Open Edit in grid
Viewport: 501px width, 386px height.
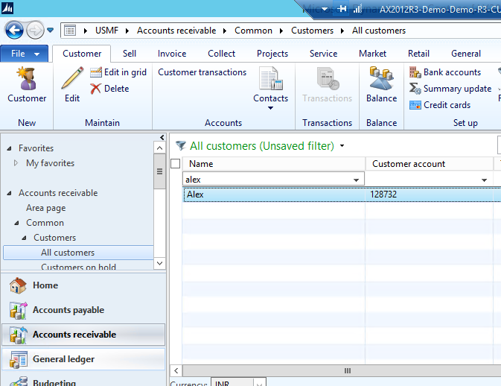[x=118, y=72]
